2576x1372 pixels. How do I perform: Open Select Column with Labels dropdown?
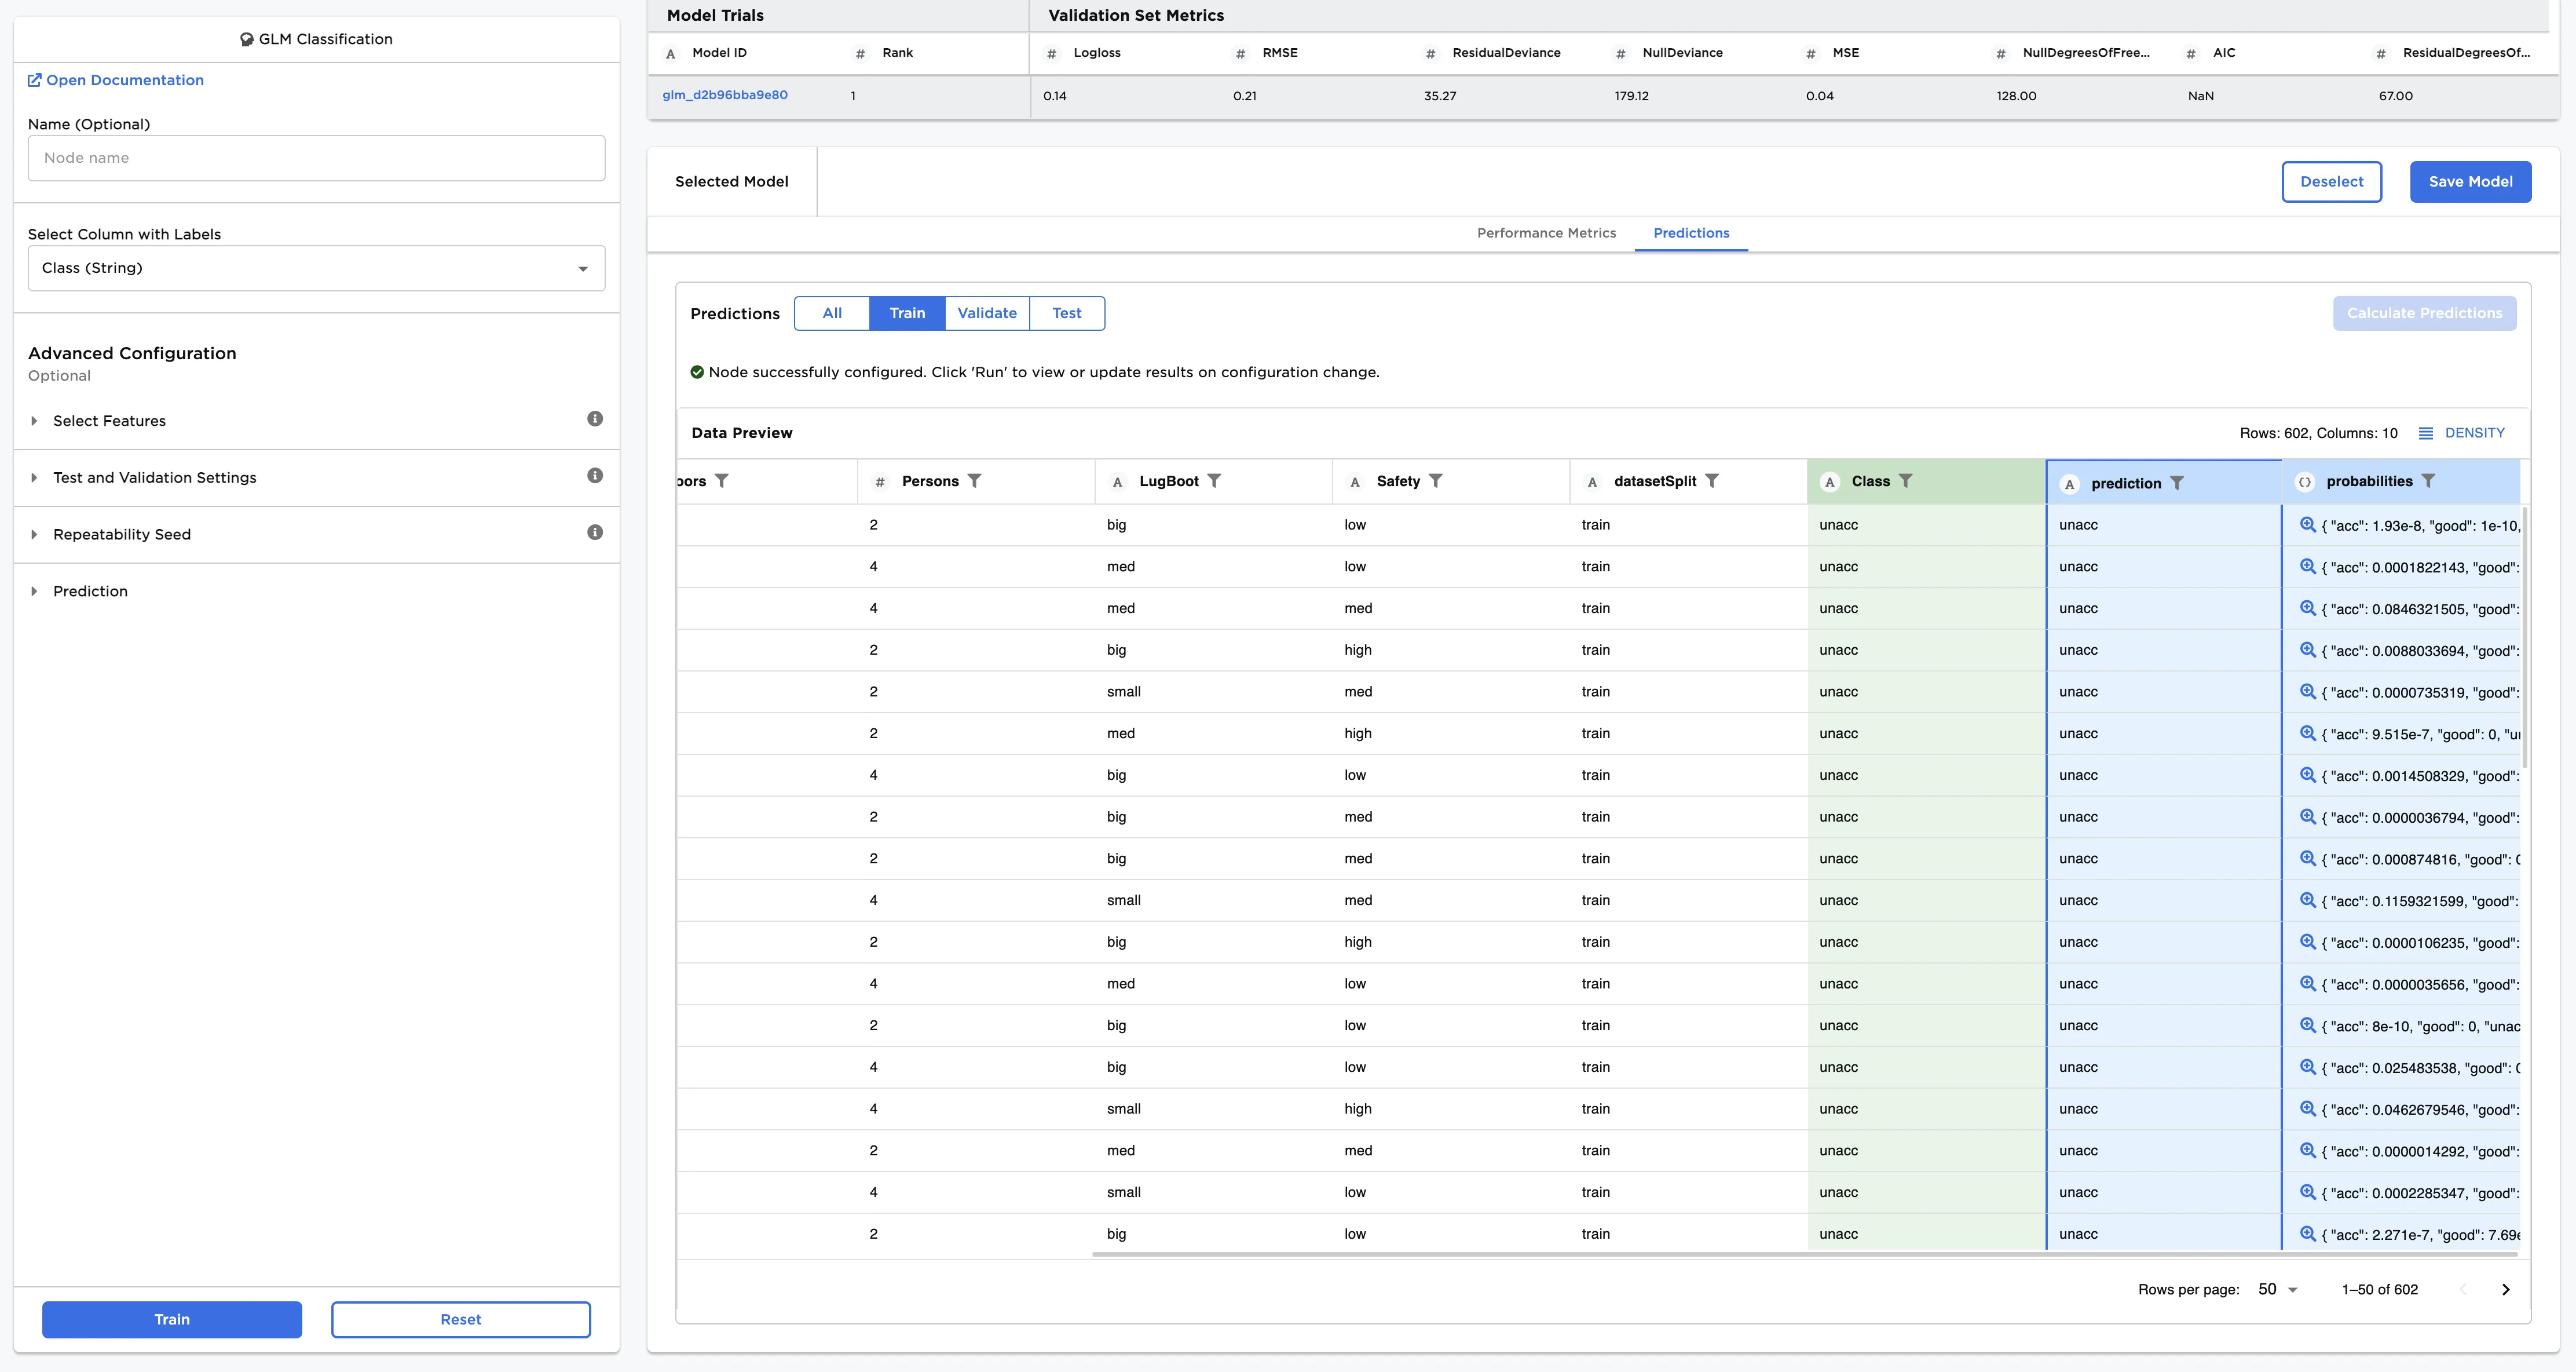[x=316, y=268]
